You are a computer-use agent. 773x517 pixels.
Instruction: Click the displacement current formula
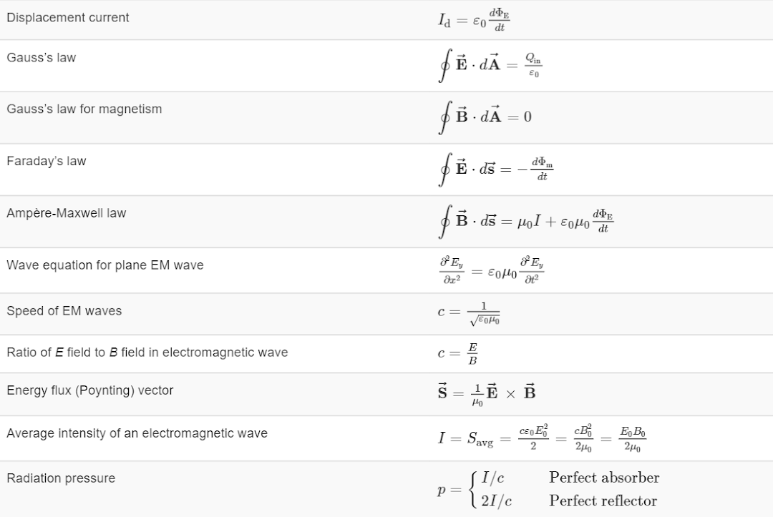tap(474, 20)
